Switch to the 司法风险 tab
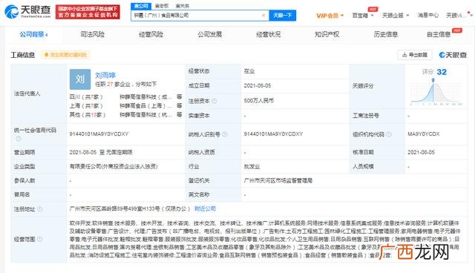 pos(92,35)
